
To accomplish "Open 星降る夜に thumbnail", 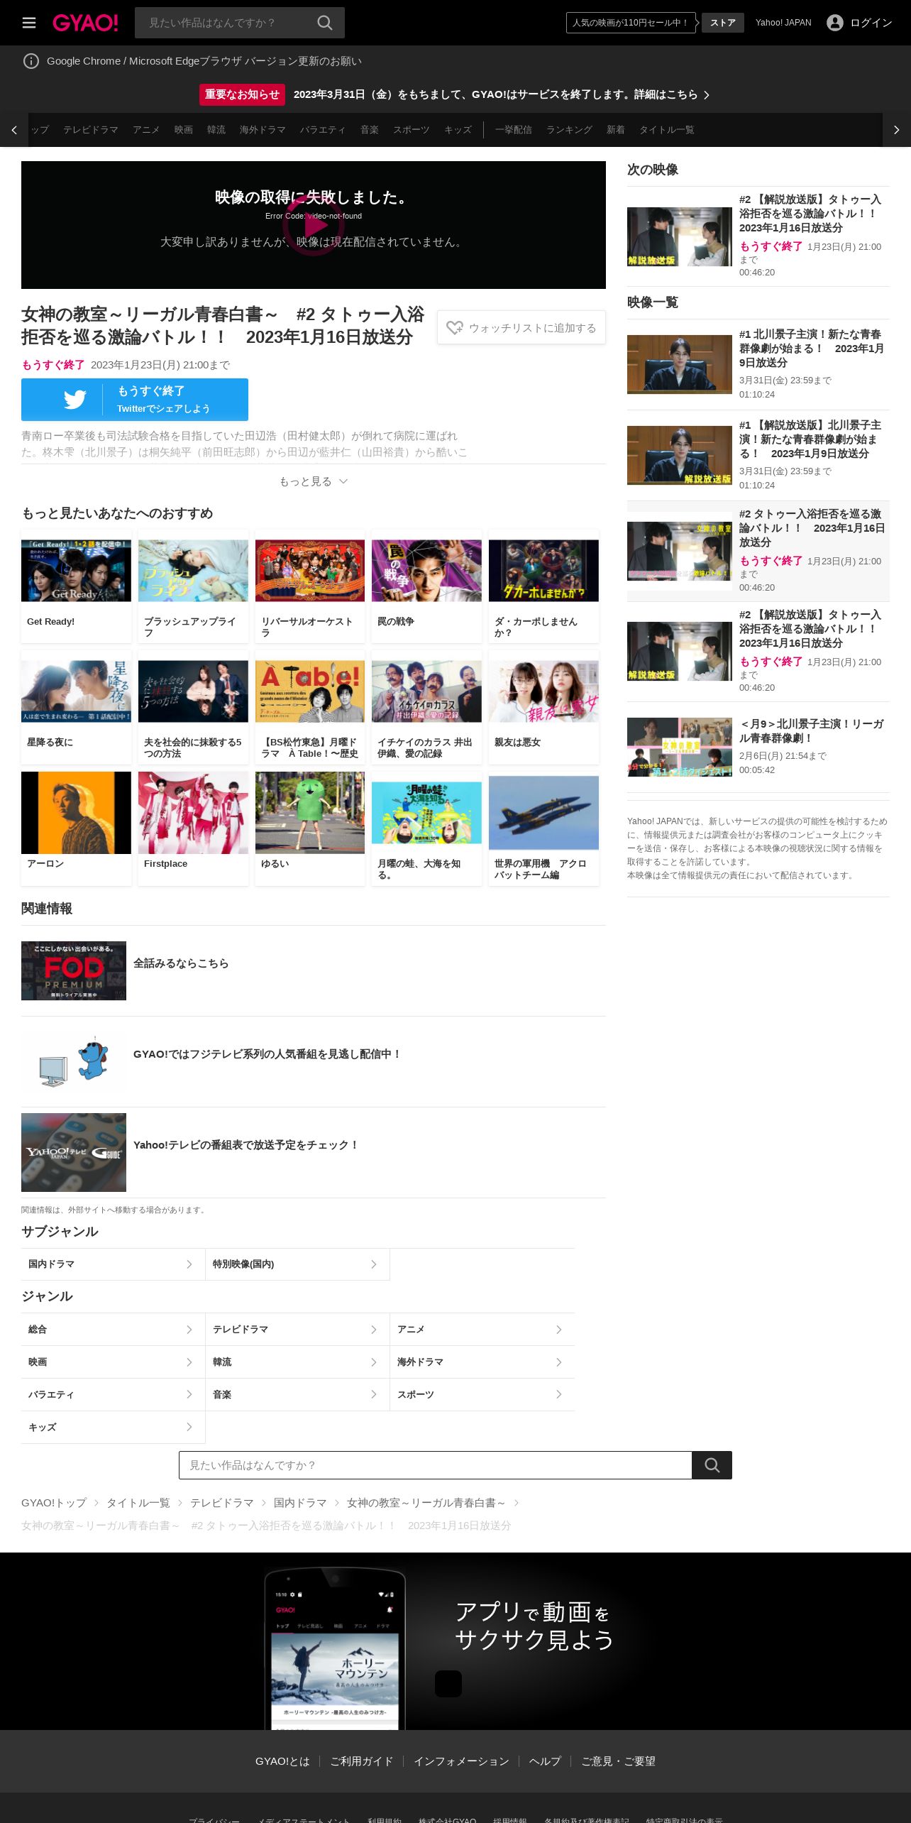I will click(76, 691).
